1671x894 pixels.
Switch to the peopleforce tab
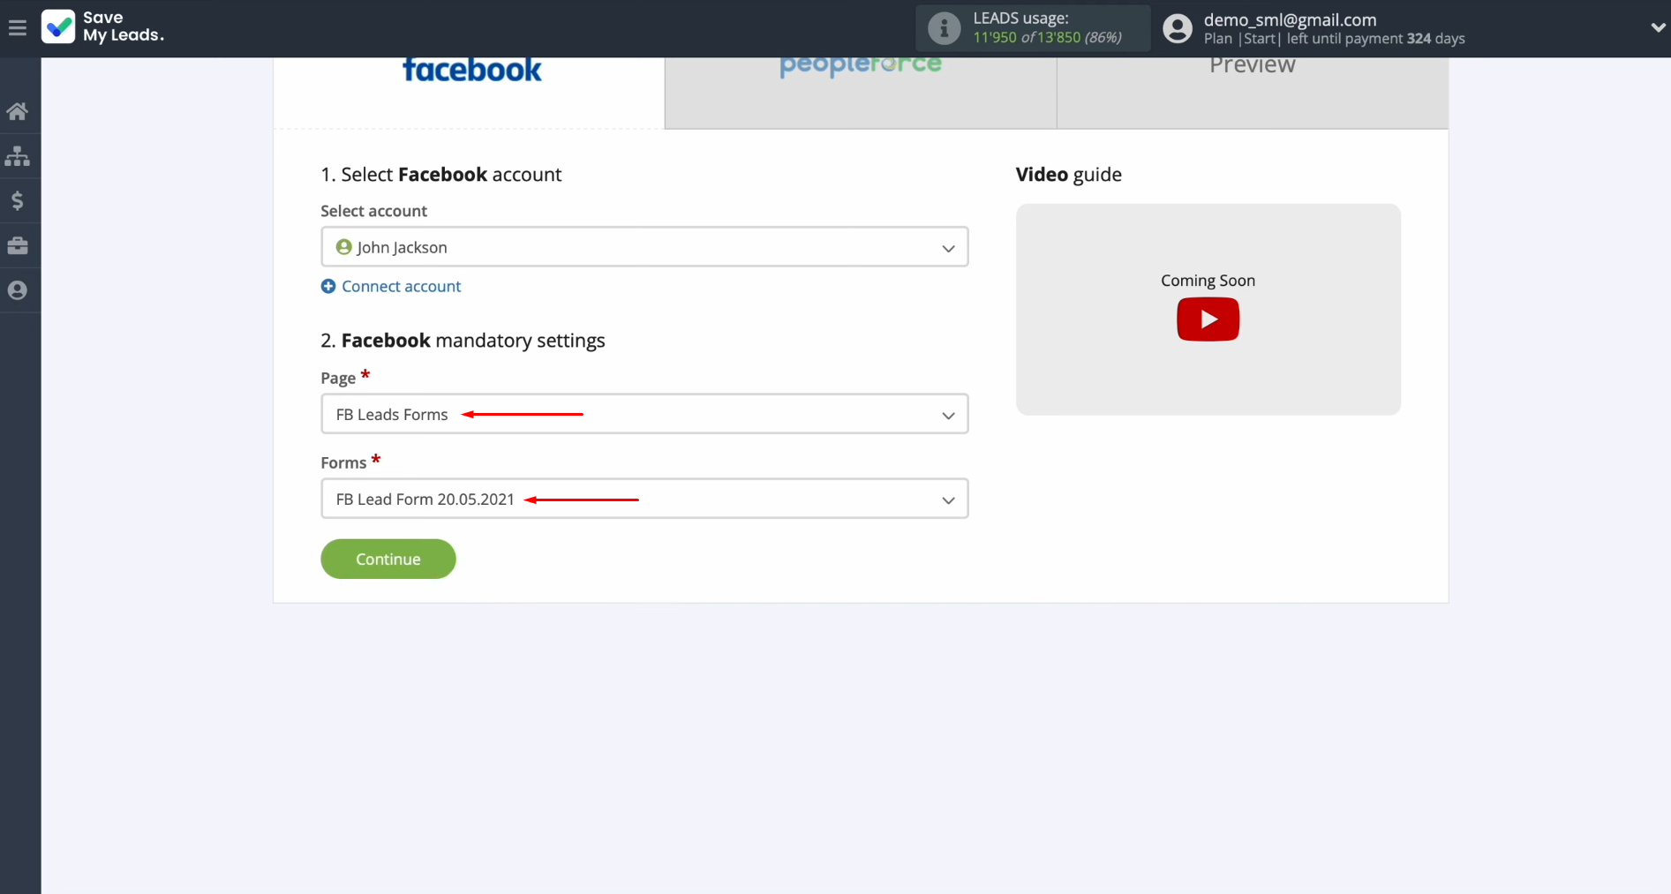pyautogui.click(x=861, y=94)
